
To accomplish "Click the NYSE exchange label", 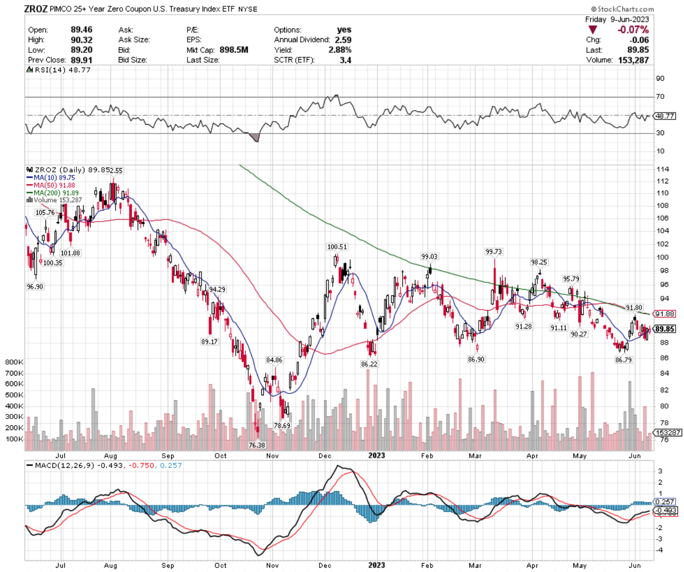I will 248,9.
